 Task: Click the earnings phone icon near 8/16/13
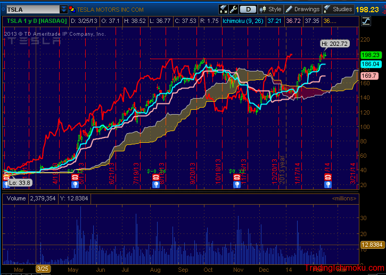pos(155,177)
